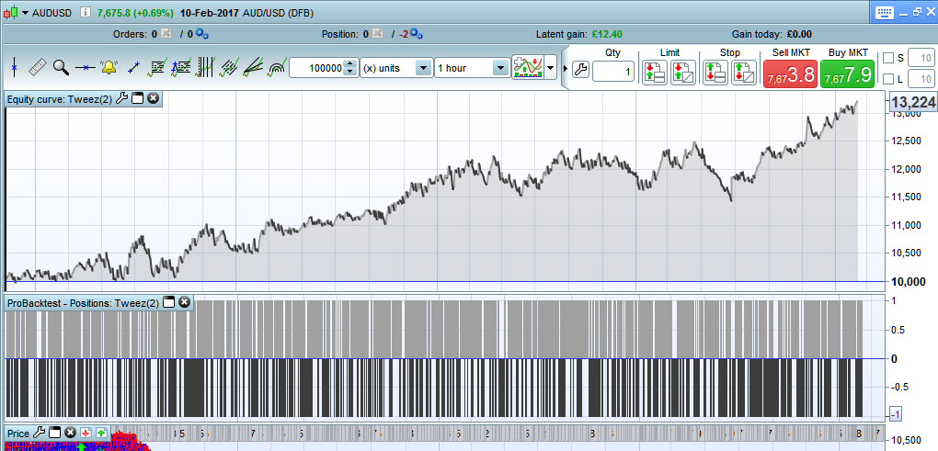Click the yellow alert bell icon
The width and height of the screenshot is (938, 451).
click(x=109, y=67)
